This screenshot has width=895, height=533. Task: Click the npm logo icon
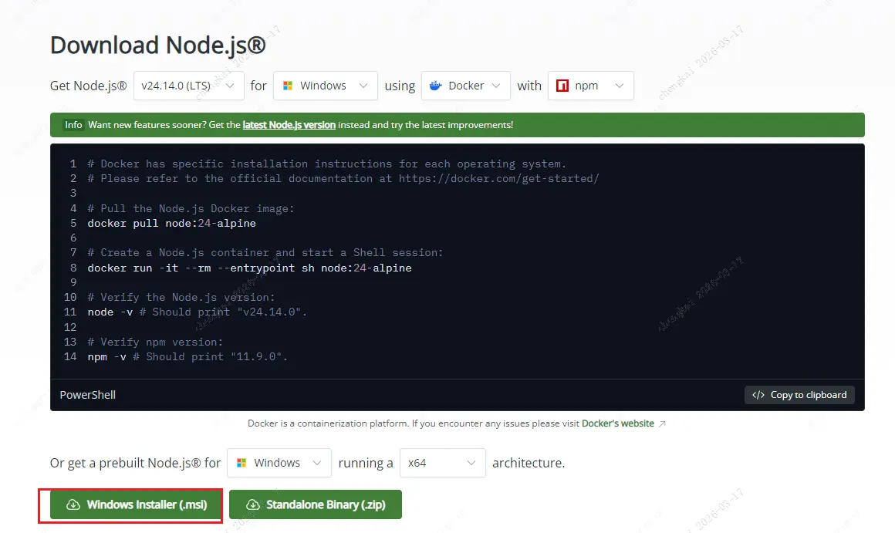(x=562, y=86)
